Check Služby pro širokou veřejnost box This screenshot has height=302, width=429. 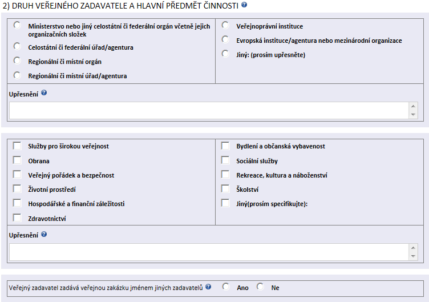pos(17,146)
